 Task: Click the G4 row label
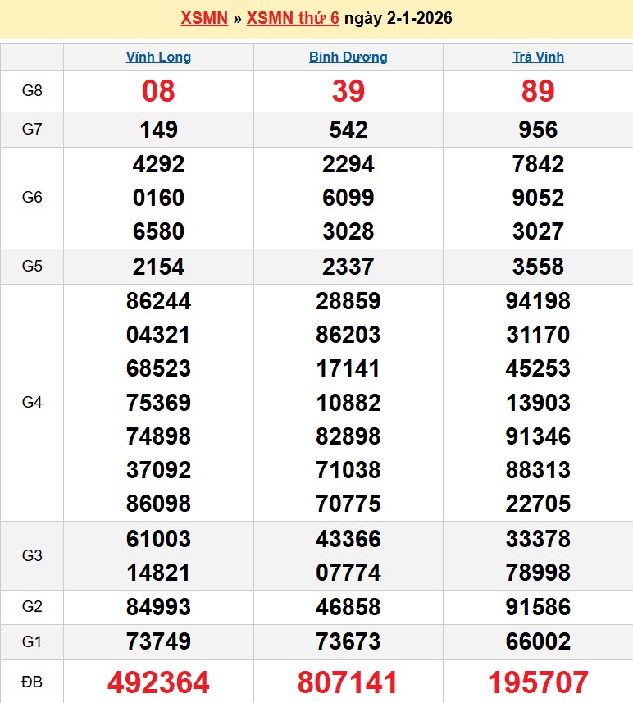point(32,403)
